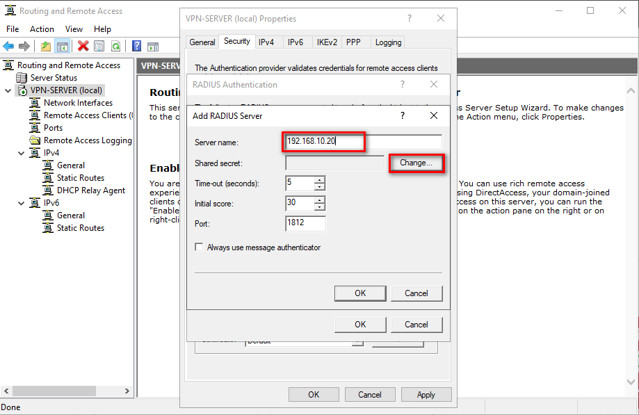The width and height of the screenshot is (639, 415).
Task: Collapse the IPv4 tree node
Action: click(20, 153)
